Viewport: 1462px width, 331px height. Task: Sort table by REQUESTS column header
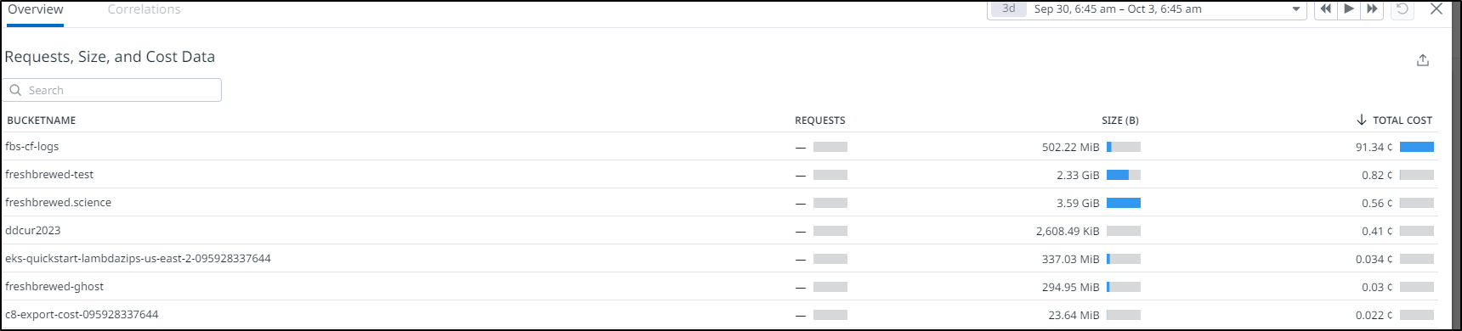[820, 121]
